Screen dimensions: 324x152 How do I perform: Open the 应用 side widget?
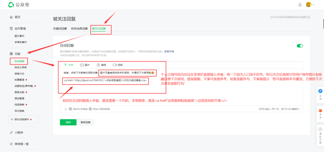[320, 94]
